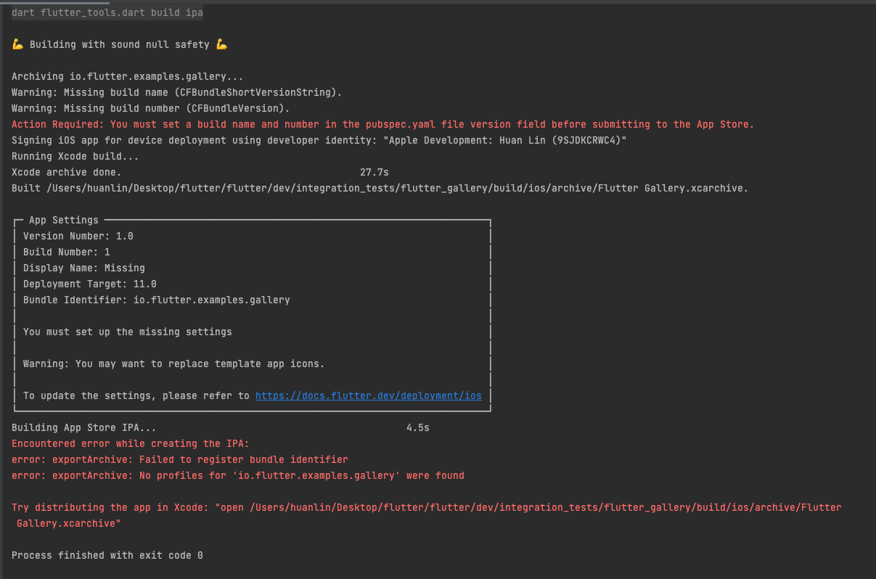This screenshot has height=579, width=876.
Task: Click the 'Try distributing the app in Xcode' line
Action: pyautogui.click(x=427, y=507)
